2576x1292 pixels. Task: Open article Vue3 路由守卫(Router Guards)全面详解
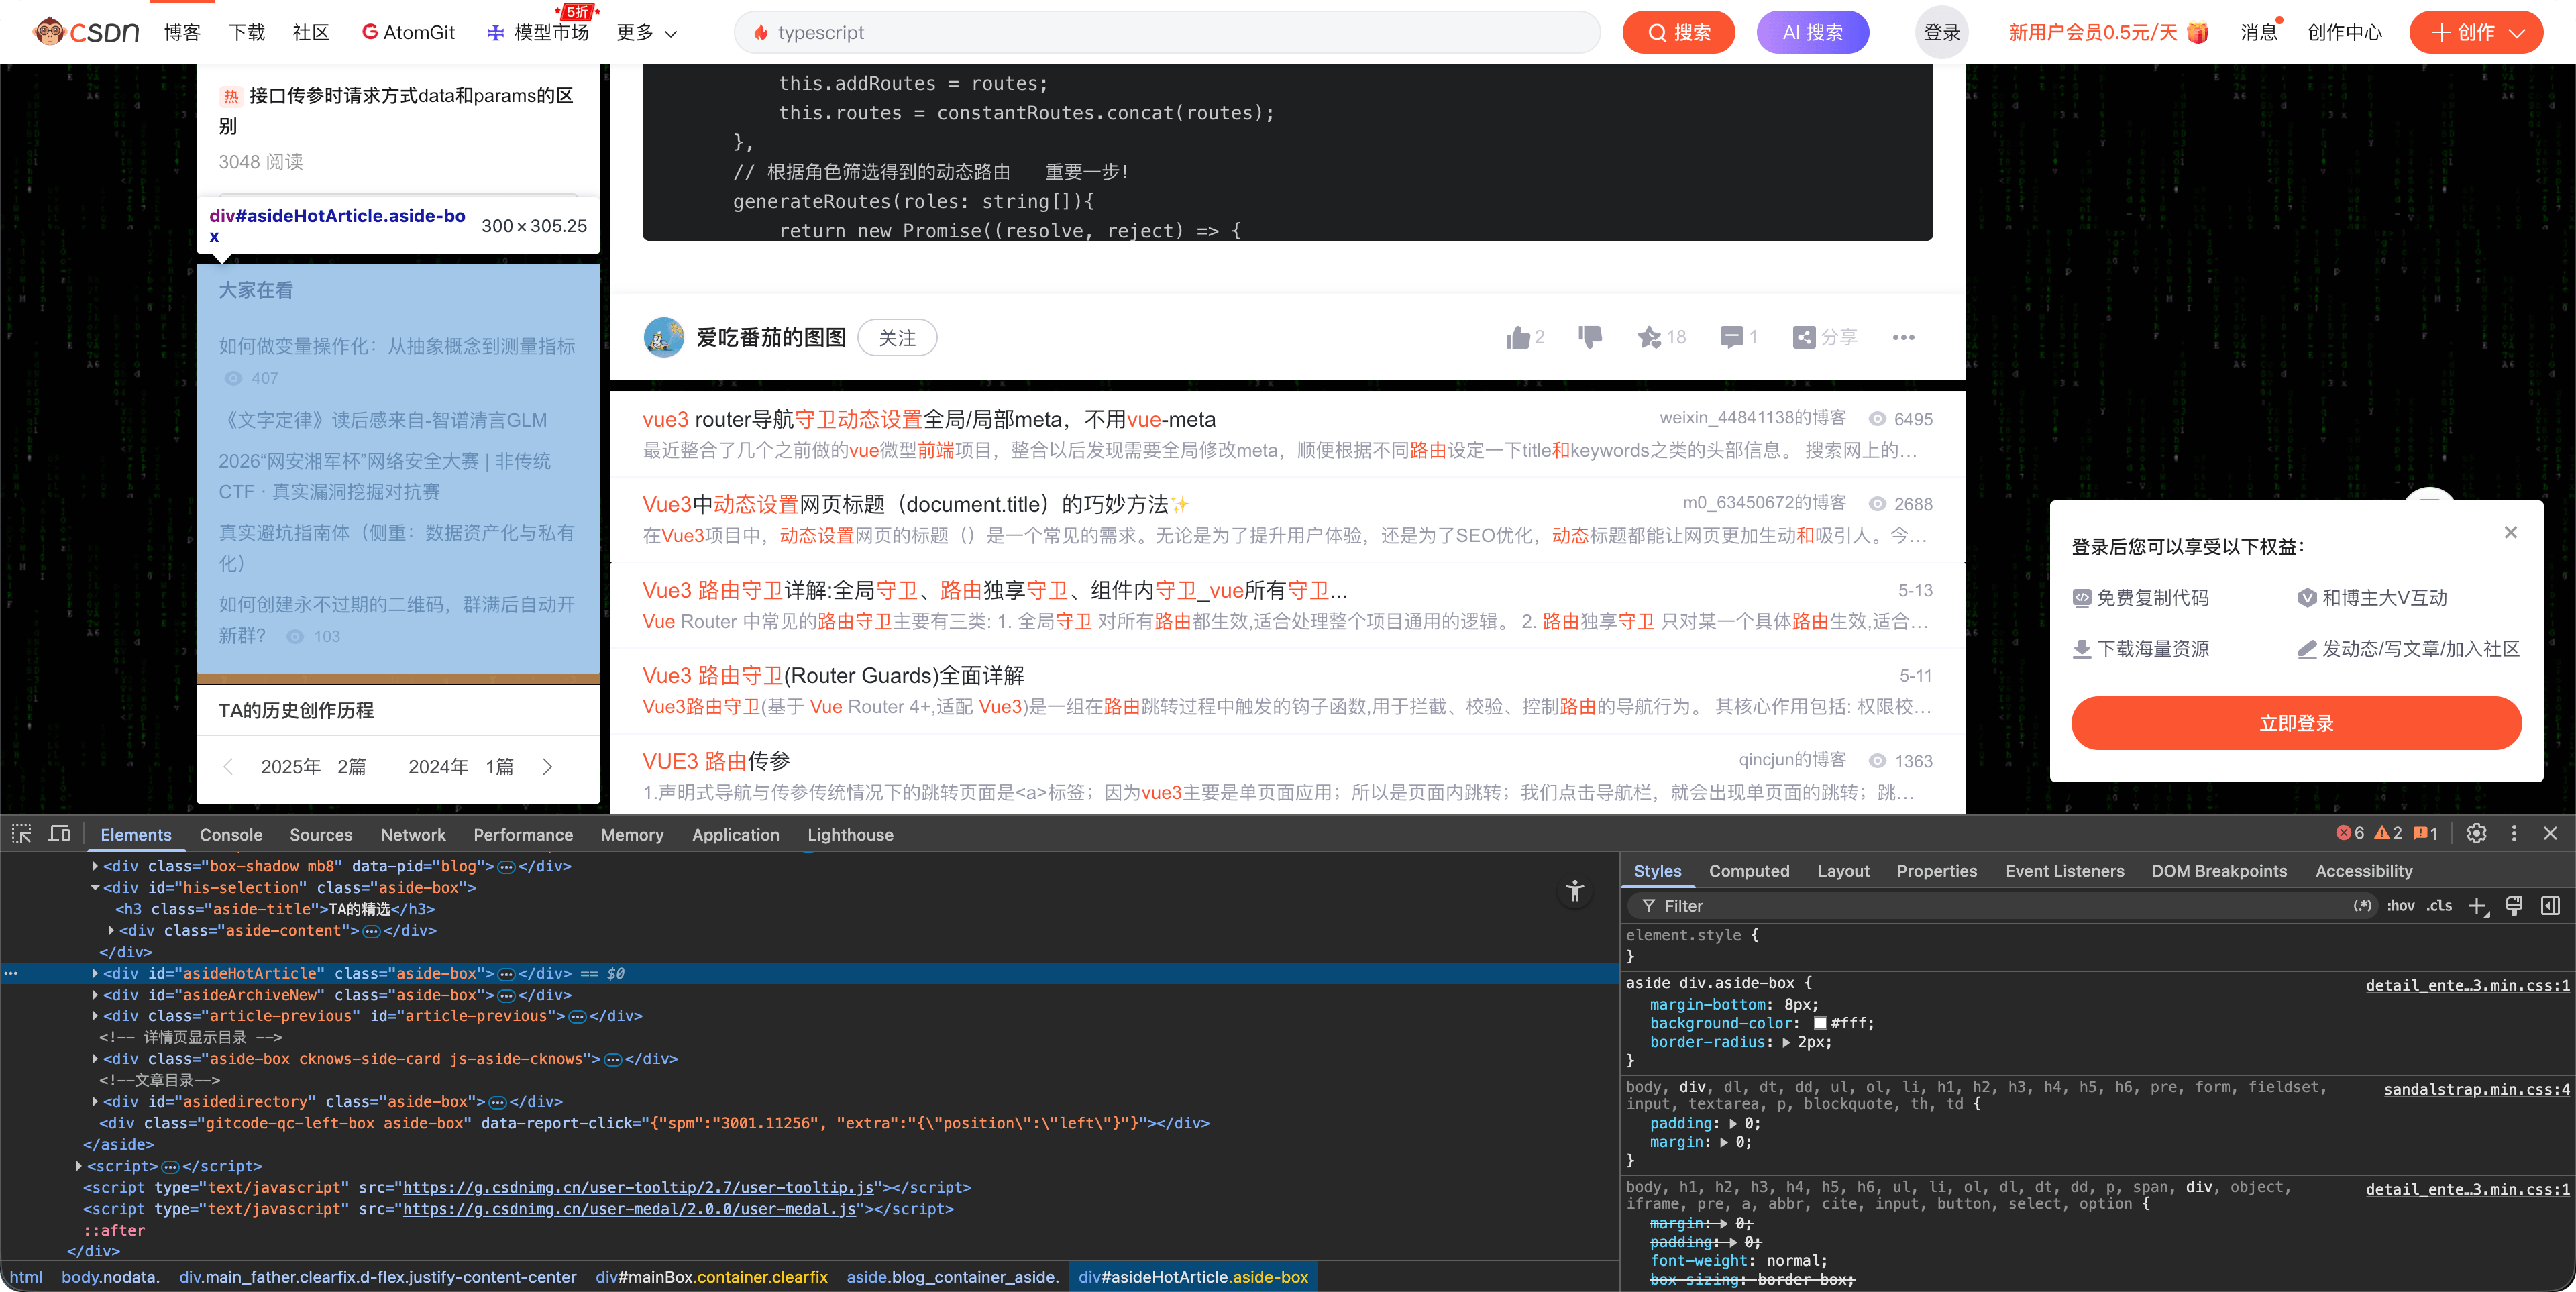click(x=833, y=675)
